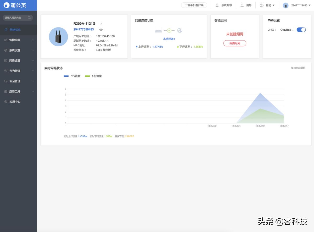This screenshot has width=314, height=232.
Task: Expand the 系统设置 sidebar chevron
Action: [x=33, y=50]
